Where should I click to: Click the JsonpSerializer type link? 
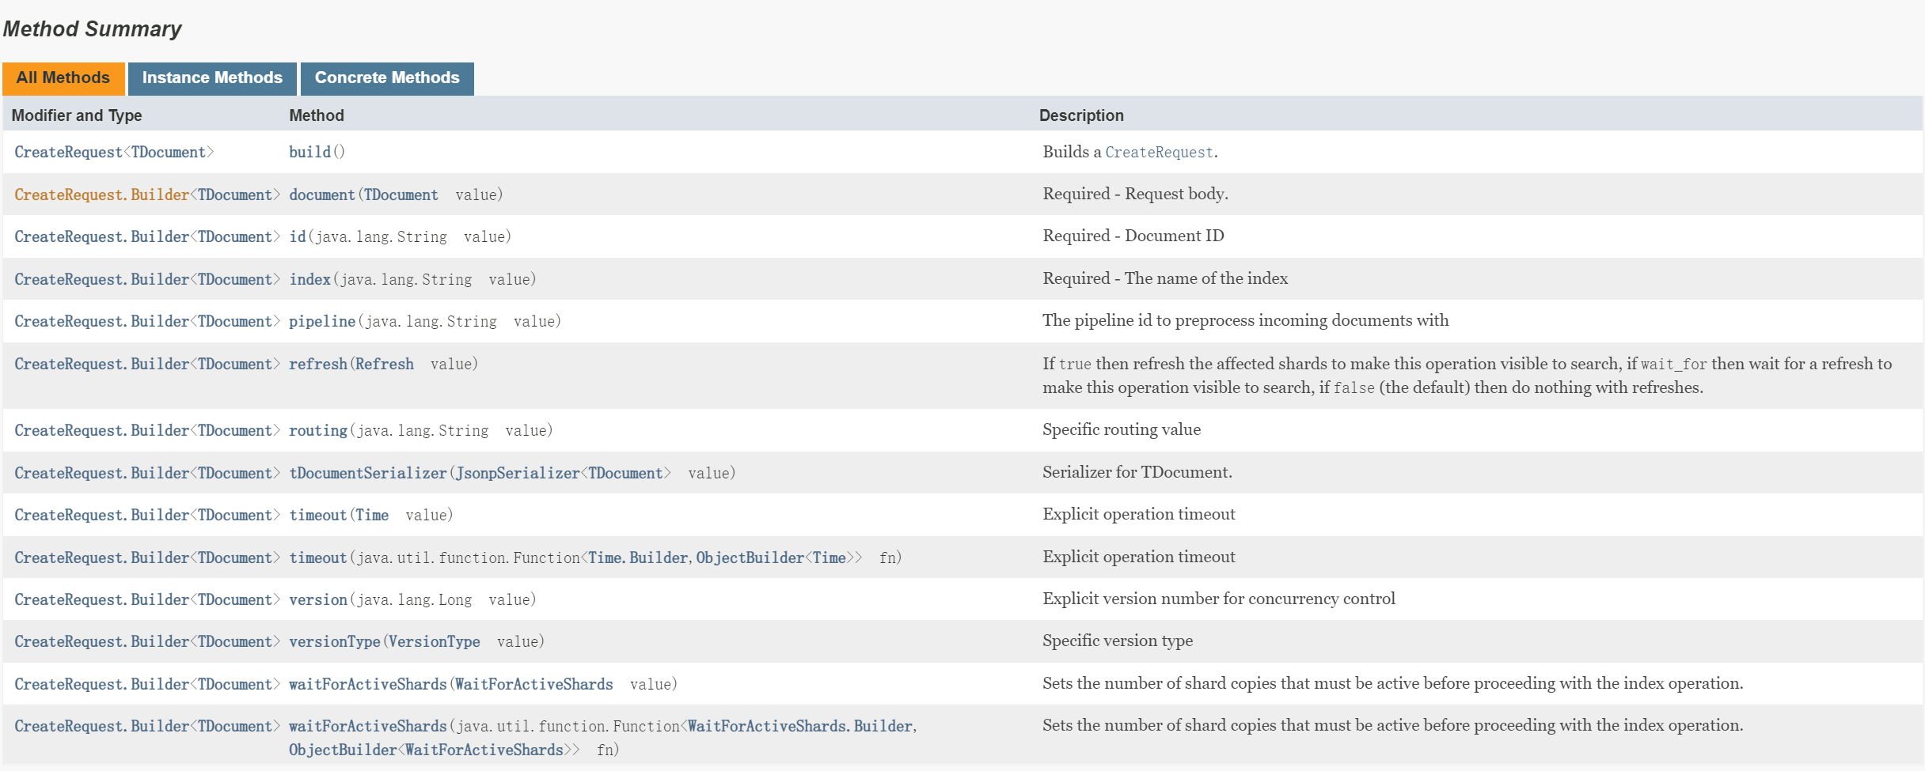(x=518, y=473)
